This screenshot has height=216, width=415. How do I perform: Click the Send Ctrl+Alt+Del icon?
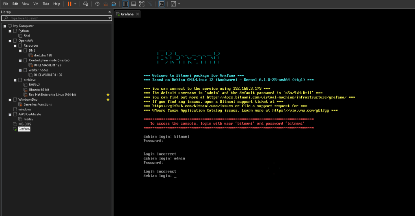(86, 4)
